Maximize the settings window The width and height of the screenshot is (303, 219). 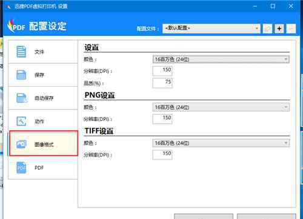(x=273, y=6)
